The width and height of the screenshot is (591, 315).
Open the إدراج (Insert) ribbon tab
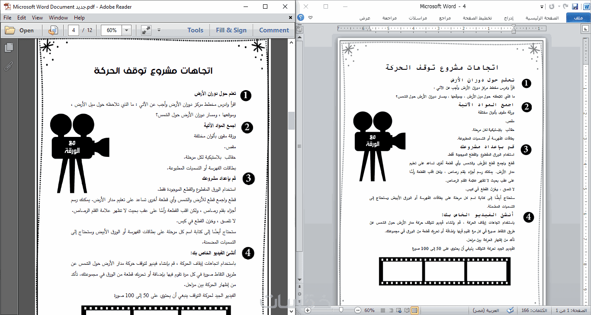509,18
